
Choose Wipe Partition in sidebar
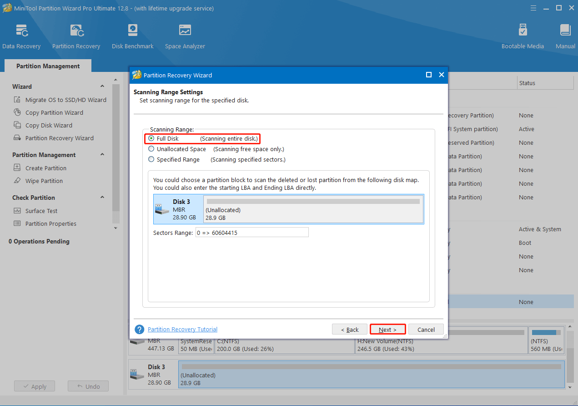tap(44, 181)
